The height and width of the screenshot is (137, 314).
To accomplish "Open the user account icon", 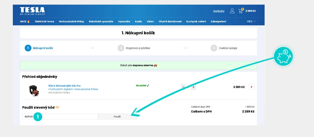I will click(232, 11).
